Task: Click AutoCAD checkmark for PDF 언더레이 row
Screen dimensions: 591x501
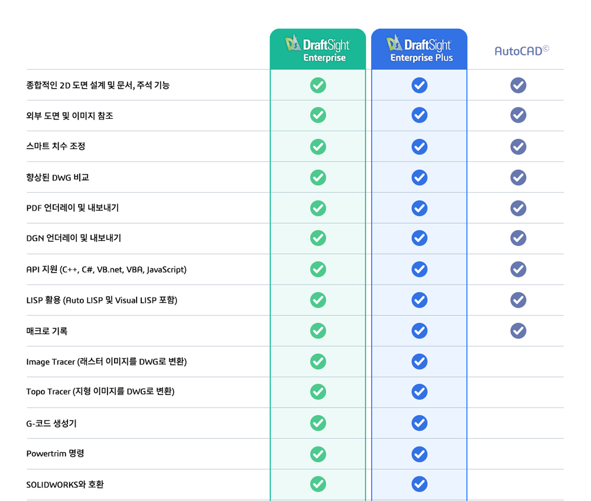Action: (x=518, y=208)
